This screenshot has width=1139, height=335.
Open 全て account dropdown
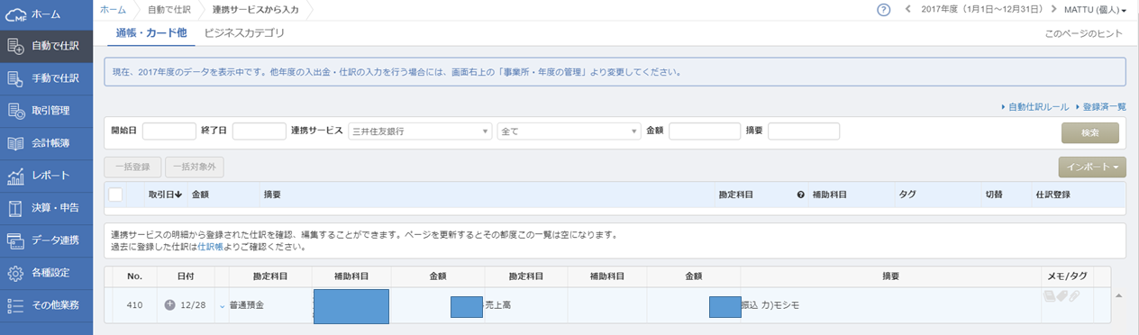click(x=569, y=131)
